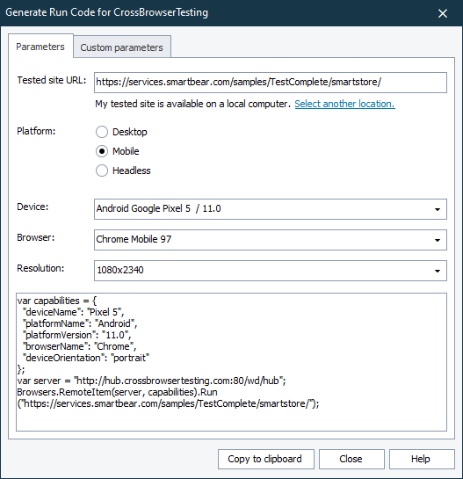The height and width of the screenshot is (479, 463).
Task: Click the Device dropdown arrow
Action: 438,209
